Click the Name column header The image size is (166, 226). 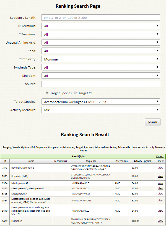point(31,161)
